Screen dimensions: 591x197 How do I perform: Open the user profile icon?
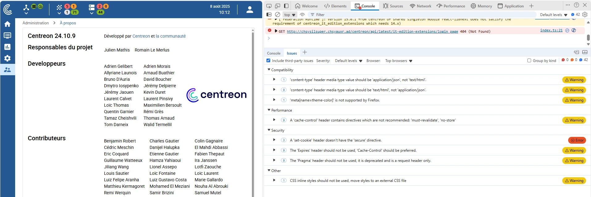pyautogui.click(x=250, y=10)
